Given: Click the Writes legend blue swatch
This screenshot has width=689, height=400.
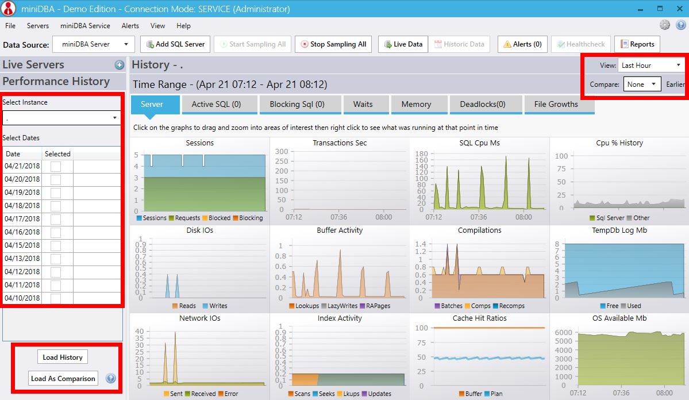Looking at the screenshot, I should click(x=205, y=306).
